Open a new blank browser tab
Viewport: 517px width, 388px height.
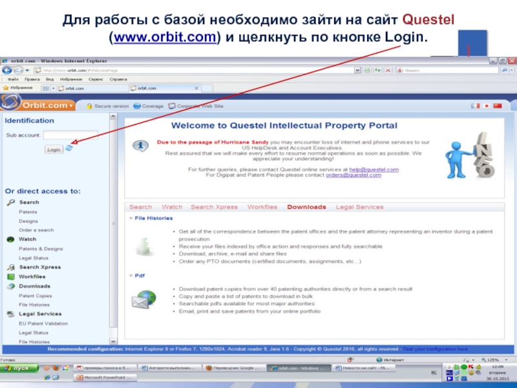tap(207, 88)
